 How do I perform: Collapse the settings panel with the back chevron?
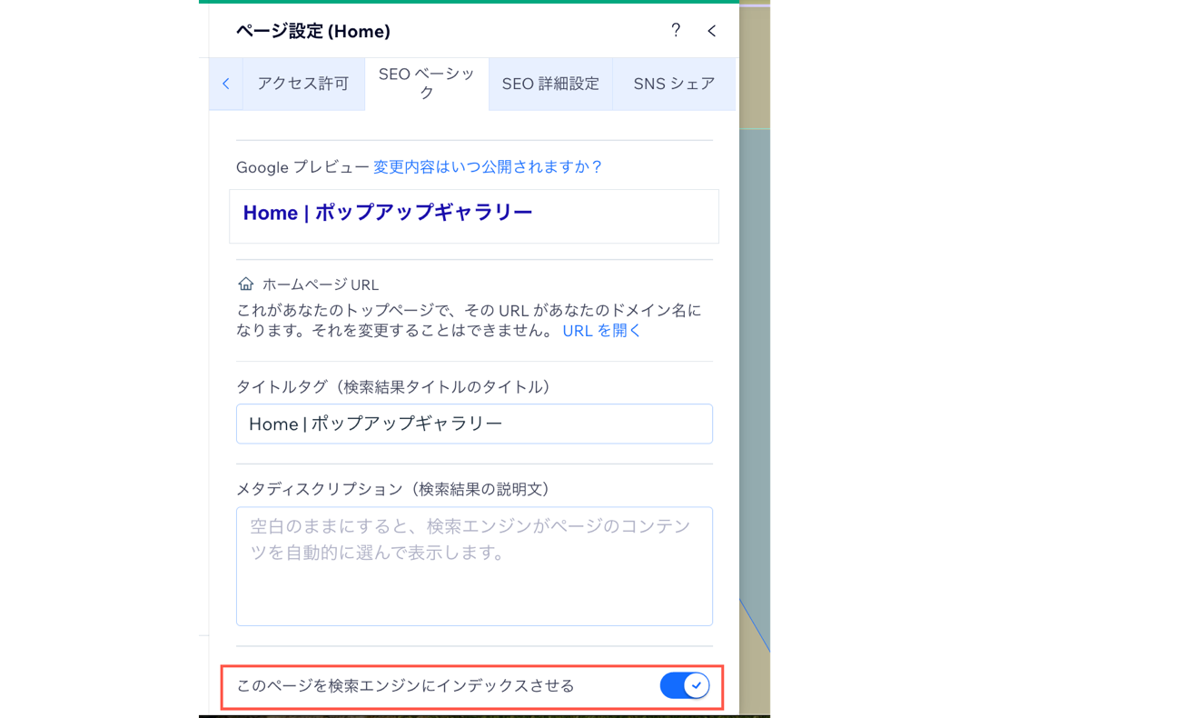click(x=711, y=30)
